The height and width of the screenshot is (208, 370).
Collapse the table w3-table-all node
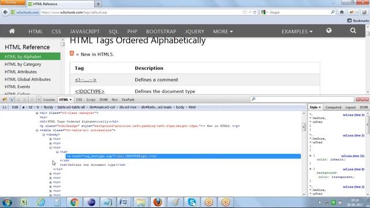coord(37,130)
